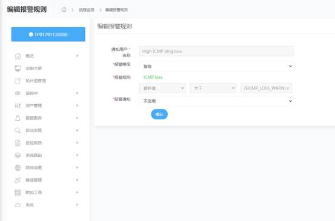Viewport: 335px width, 221px height.
Task: Open the 最新值 function dropdown
Action: 162,88
